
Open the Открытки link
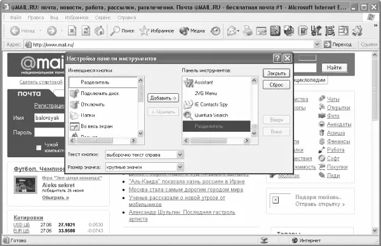pos(338,108)
